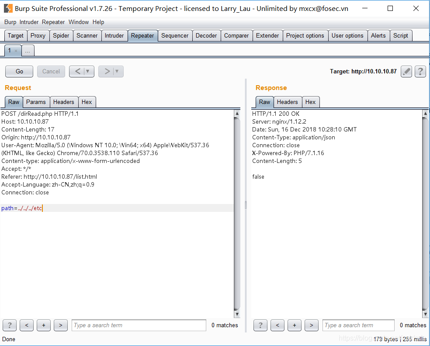Click the false response body text
The image size is (430, 346).
pyautogui.click(x=258, y=177)
